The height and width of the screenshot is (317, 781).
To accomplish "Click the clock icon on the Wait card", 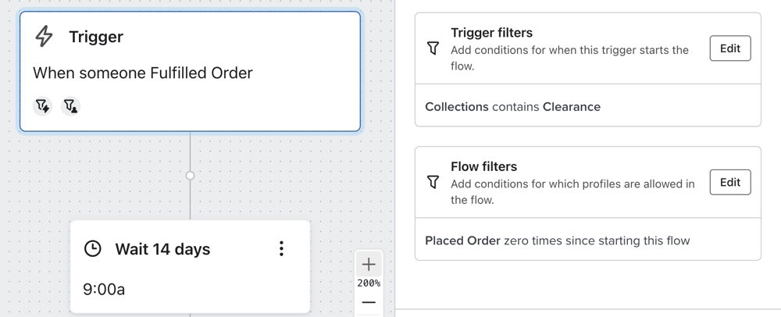I will click(x=93, y=249).
